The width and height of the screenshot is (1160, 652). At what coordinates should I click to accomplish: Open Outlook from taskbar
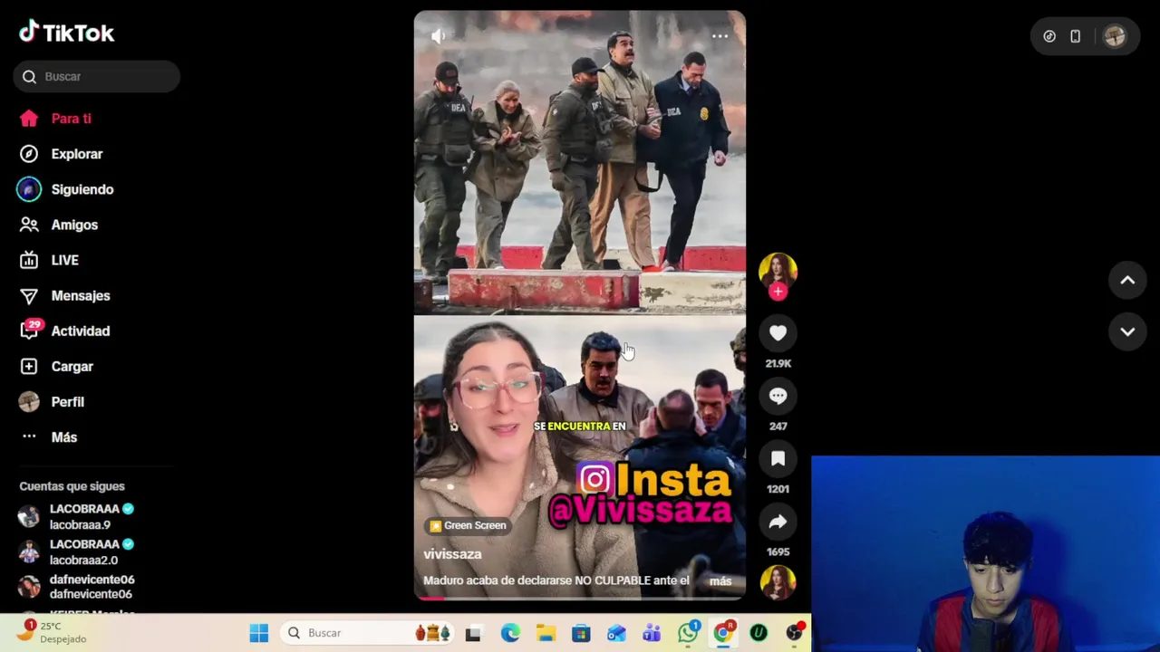click(x=616, y=633)
